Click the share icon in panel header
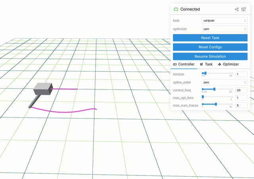This screenshot has width=254, height=179. [x=237, y=9]
